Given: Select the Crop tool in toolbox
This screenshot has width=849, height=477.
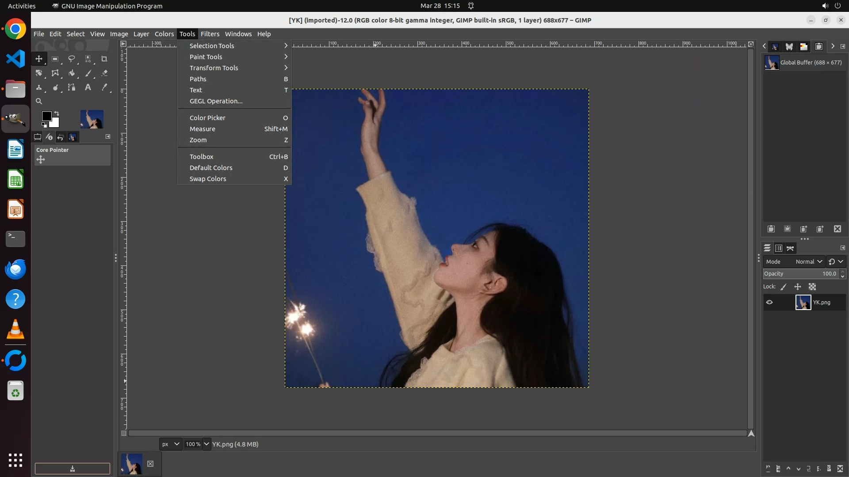Looking at the screenshot, I should 104,59.
